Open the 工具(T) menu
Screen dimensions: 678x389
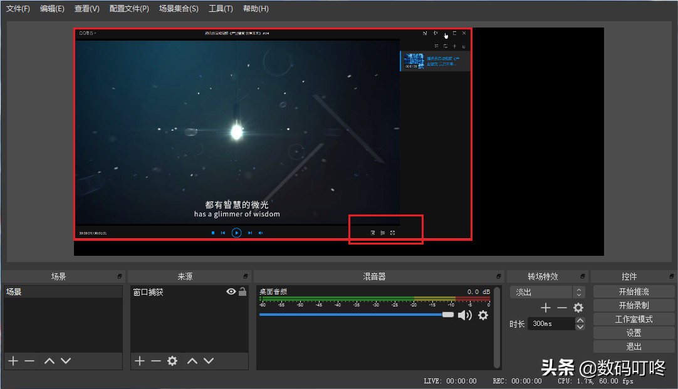[221, 9]
